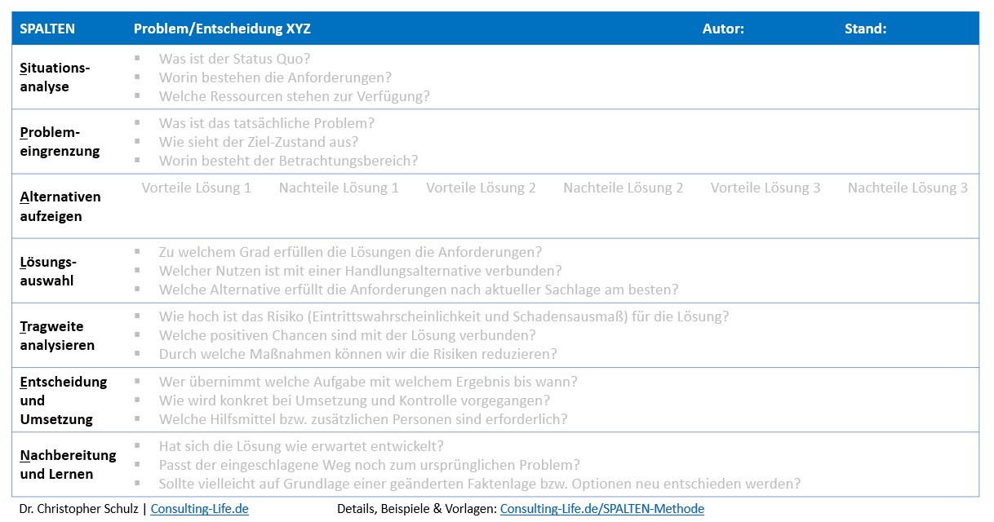The width and height of the screenshot is (994, 522).
Task: Click 'Was ist der Status Quo?' placeholder
Action: coord(234,59)
